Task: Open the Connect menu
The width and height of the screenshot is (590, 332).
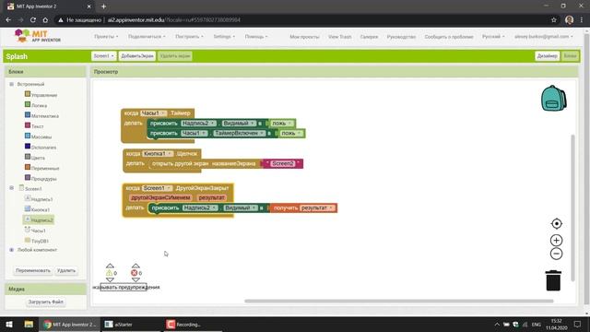Action: click(147, 37)
